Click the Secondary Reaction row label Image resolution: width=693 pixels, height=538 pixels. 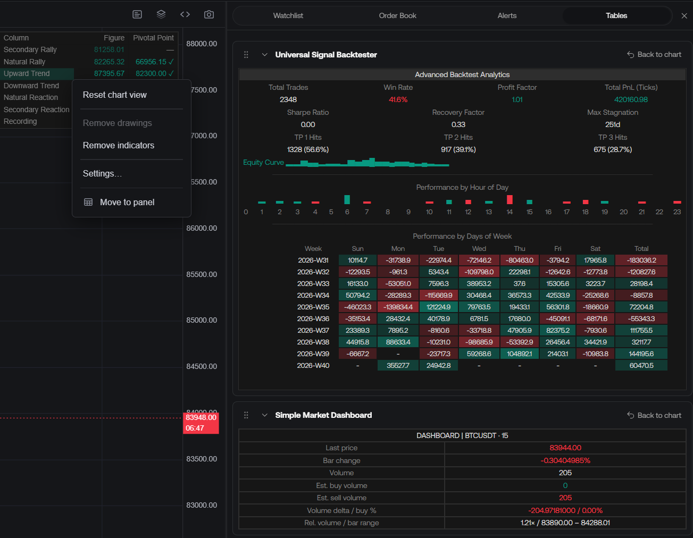click(37, 110)
